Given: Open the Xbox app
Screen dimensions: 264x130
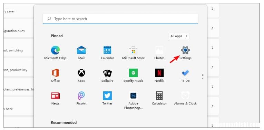Looking at the screenshot, I should (x=81, y=75).
